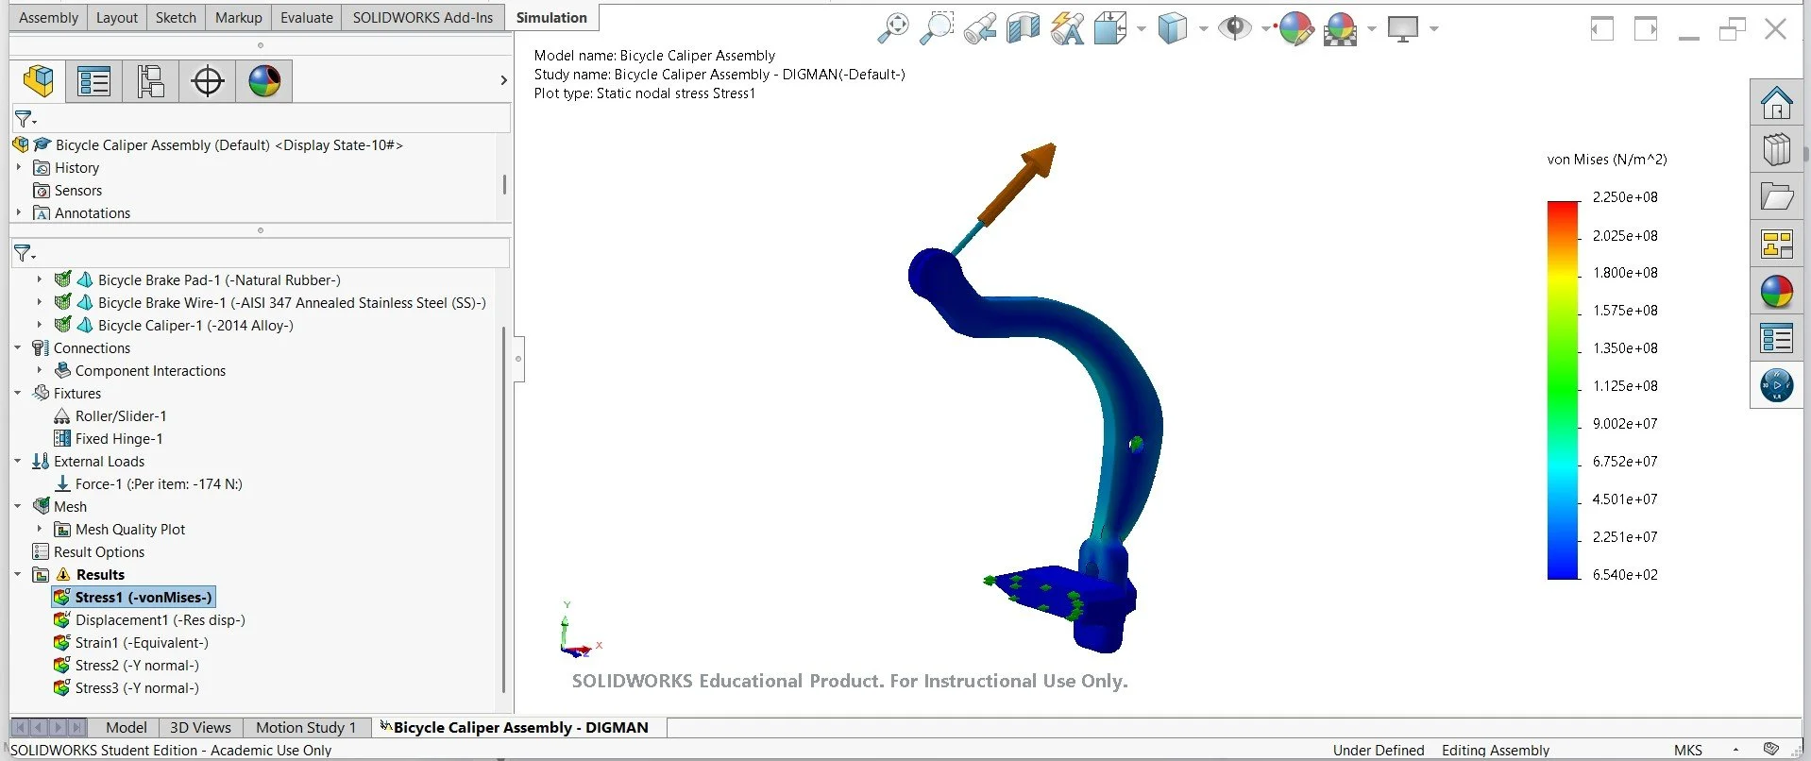Open dropdown arrow next to View Orientation
1811x761 pixels.
(x=1141, y=29)
